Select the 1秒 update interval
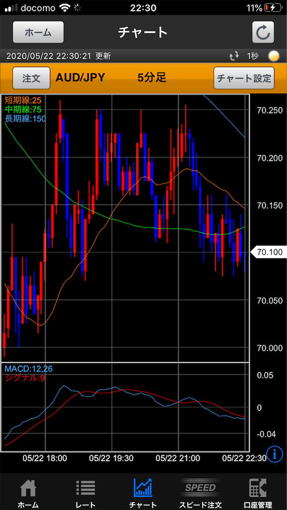The height and width of the screenshot is (510, 287). click(x=253, y=56)
